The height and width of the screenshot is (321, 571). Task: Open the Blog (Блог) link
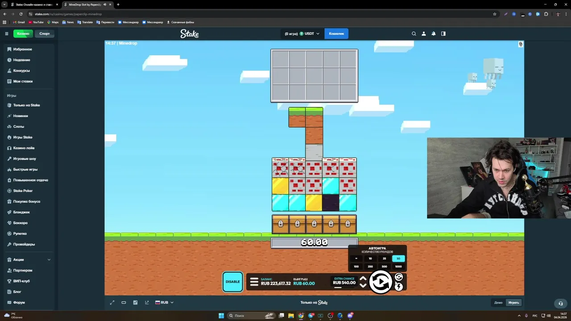[x=29, y=292]
